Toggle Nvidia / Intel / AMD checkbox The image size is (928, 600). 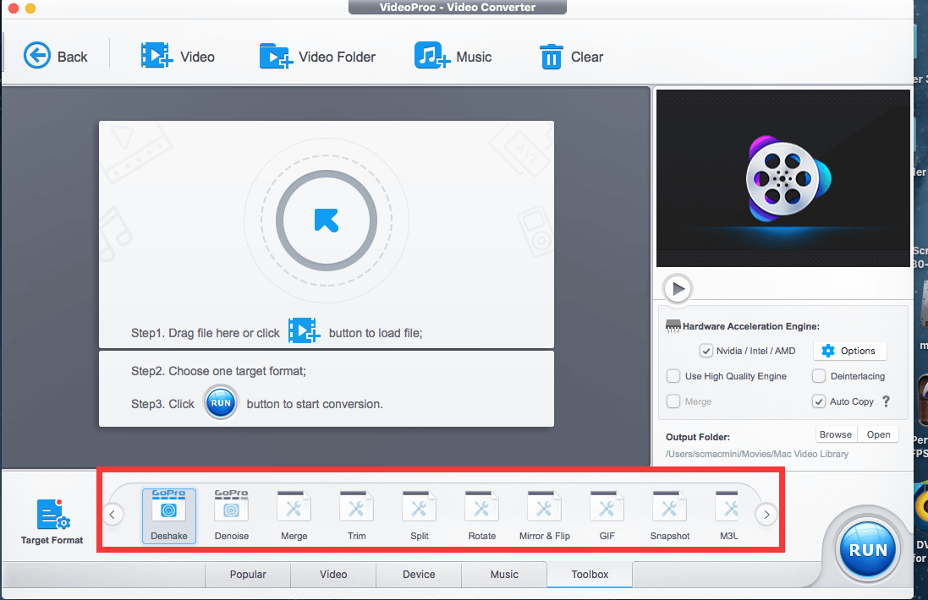(706, 351)
